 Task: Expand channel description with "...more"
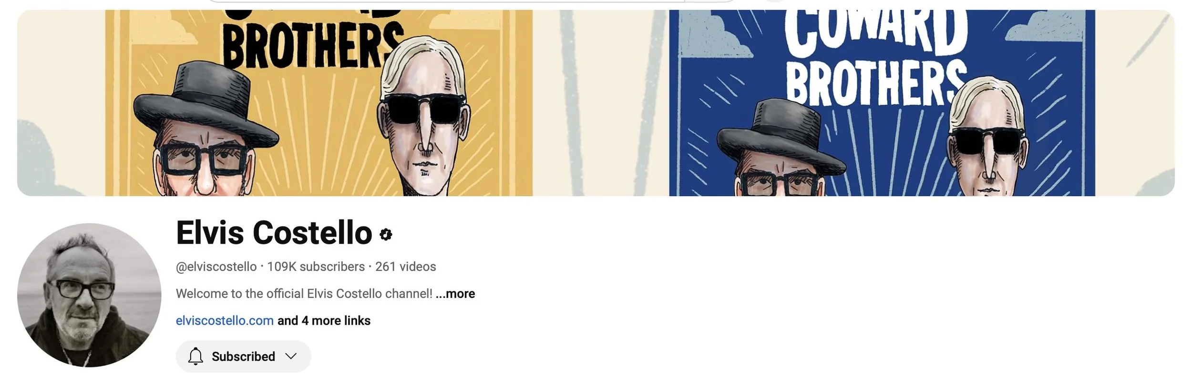455,293
